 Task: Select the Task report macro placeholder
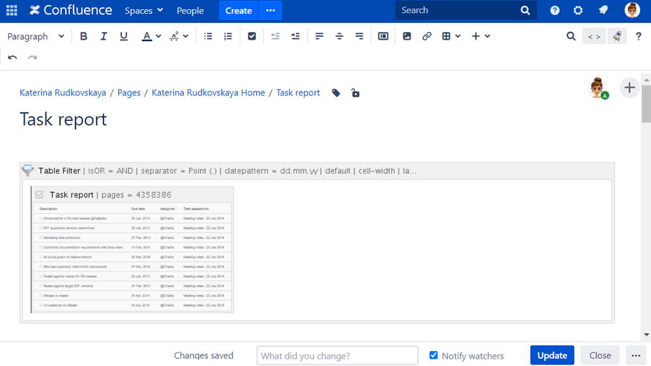coord(132,249)
